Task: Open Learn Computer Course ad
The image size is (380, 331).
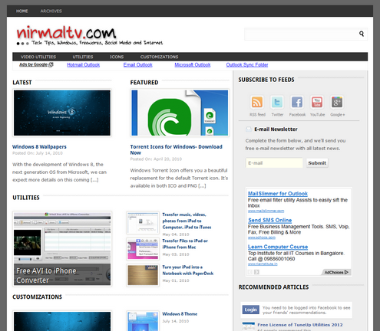Action: coord(278,247)
